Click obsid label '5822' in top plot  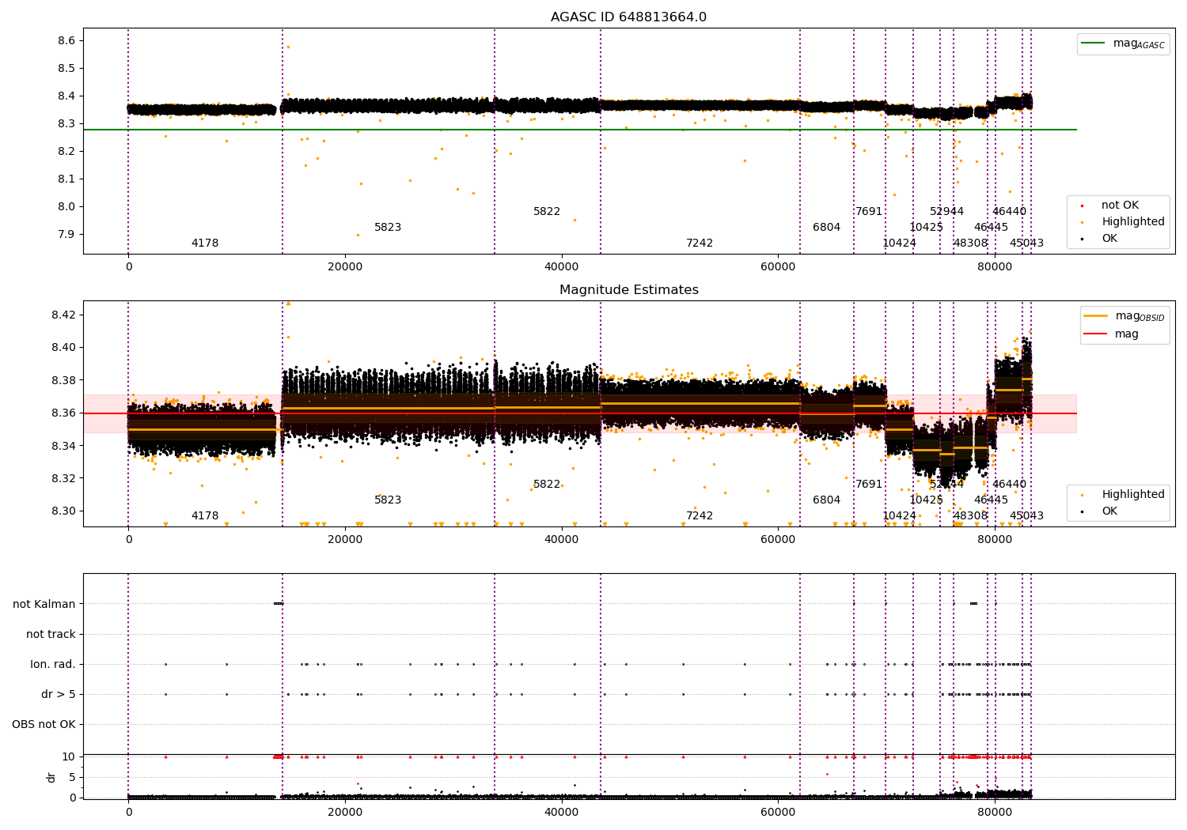[x=547, y=212]
